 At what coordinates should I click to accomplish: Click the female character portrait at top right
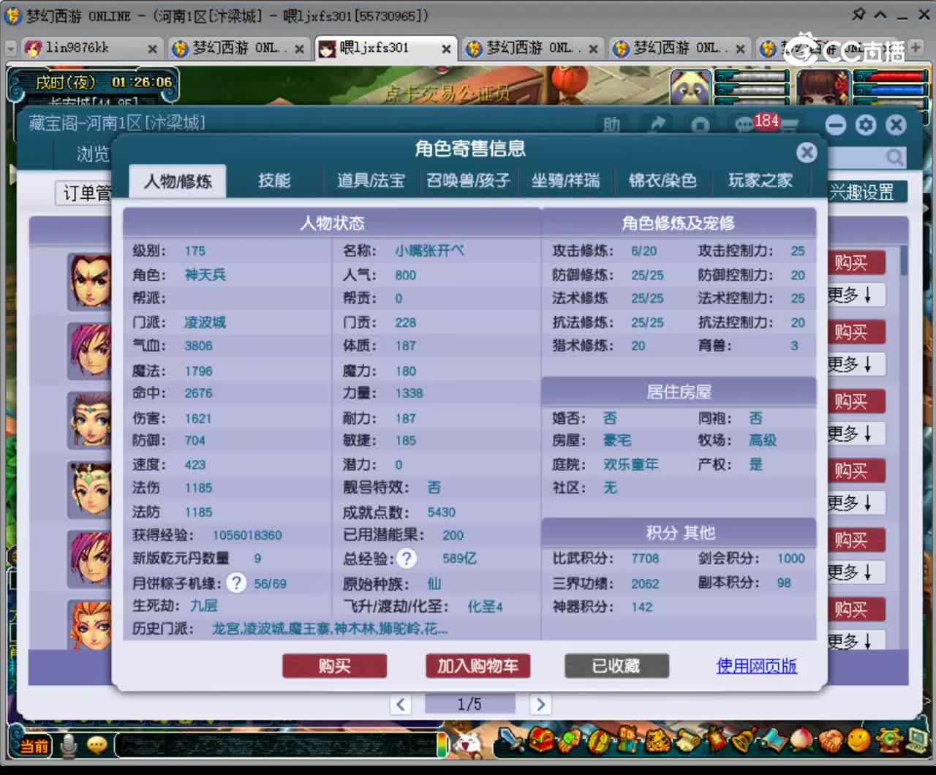823,88
